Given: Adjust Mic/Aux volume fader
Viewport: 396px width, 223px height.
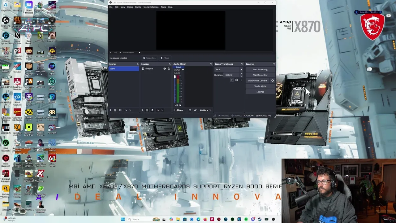Looking at the screenshot, I should pos(175,77).
